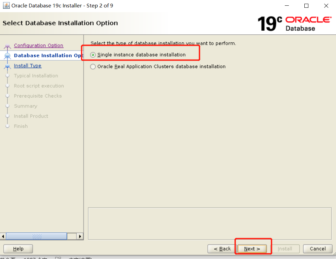This screenshot has width=336, height=259.
Task: Click sidebar scrollbar right arrow
Action: pyautogui.click(x=80, y=236)
